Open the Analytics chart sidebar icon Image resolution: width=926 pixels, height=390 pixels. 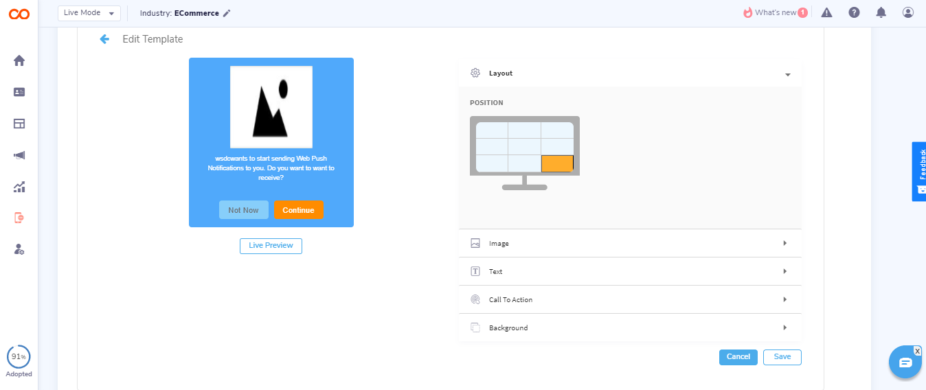point(19,187)
